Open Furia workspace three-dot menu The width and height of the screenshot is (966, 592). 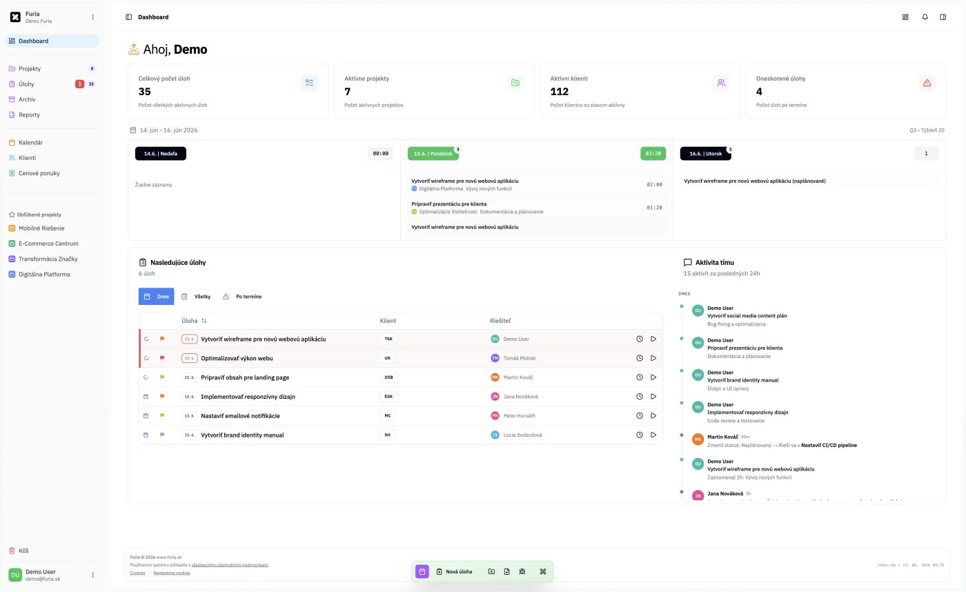93,17
